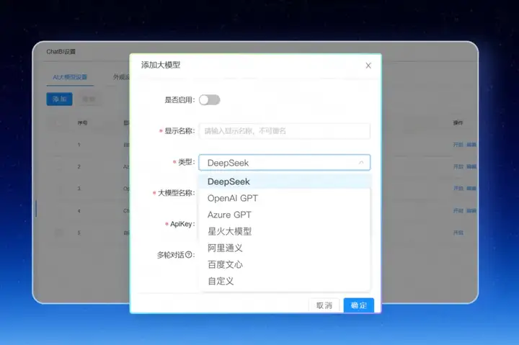Click 编辑 link in background row 4
The image size is (519, 345).
click(471, 211)
